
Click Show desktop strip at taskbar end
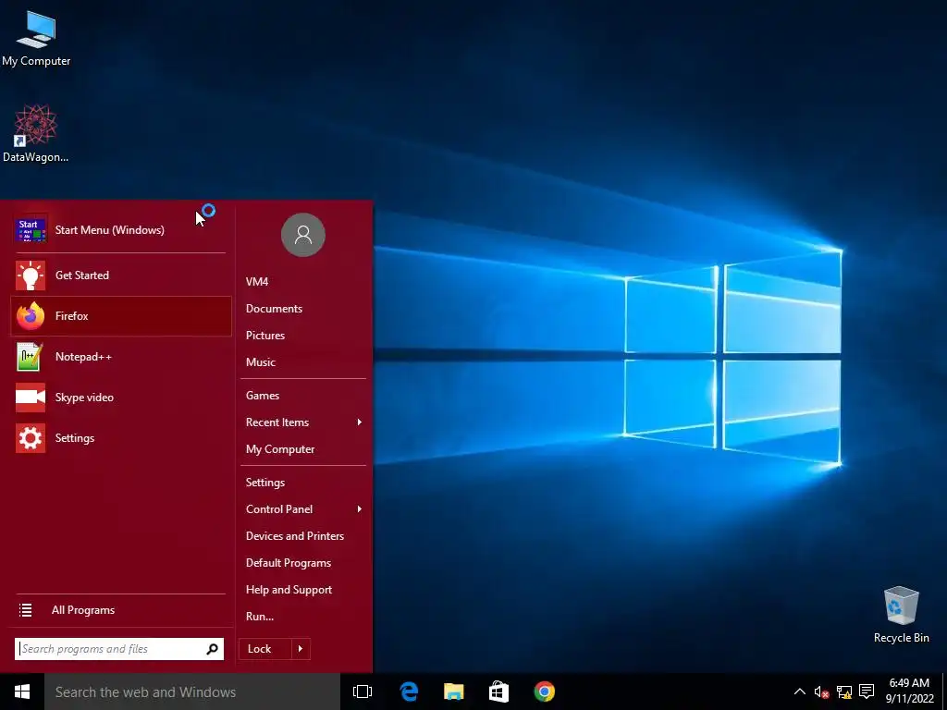tap(944, 692)
